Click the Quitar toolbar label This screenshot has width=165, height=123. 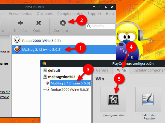pyautogui.click(x=38, y=31)
